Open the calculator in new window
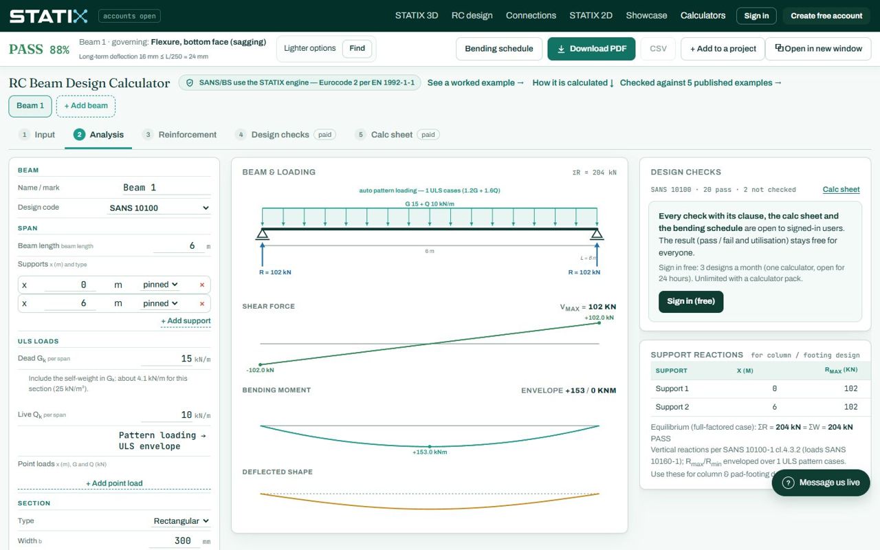The image size is (880, 550). coord(818,49)
